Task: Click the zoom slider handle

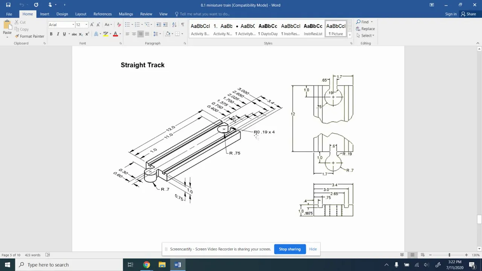Action: tap(449, 255)
